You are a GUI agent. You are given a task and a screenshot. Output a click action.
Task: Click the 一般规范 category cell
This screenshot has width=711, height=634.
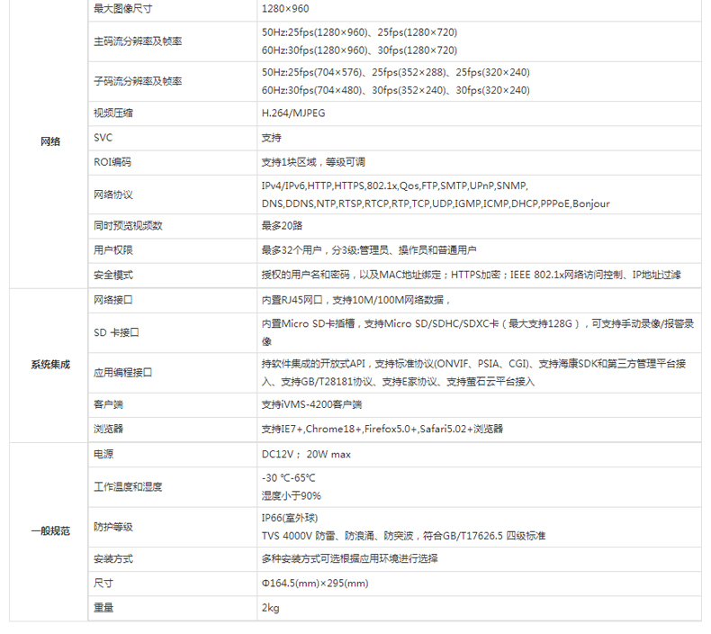point(50,531)
